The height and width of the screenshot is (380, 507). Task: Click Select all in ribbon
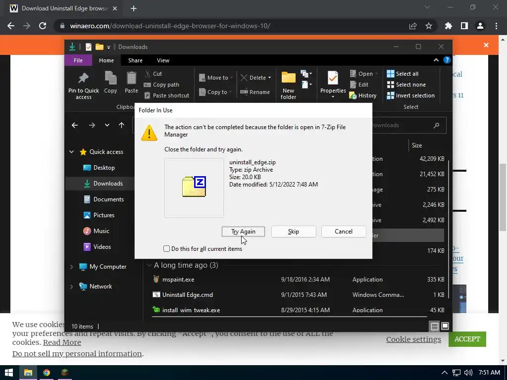403,74
